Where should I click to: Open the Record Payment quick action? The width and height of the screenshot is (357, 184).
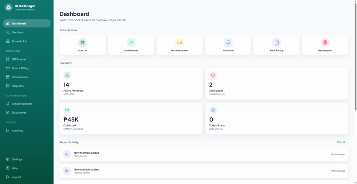180,45
